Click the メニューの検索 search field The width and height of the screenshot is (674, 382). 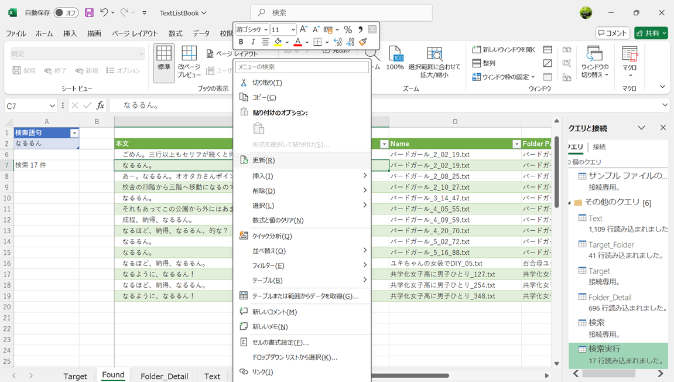tap(302, 67)
